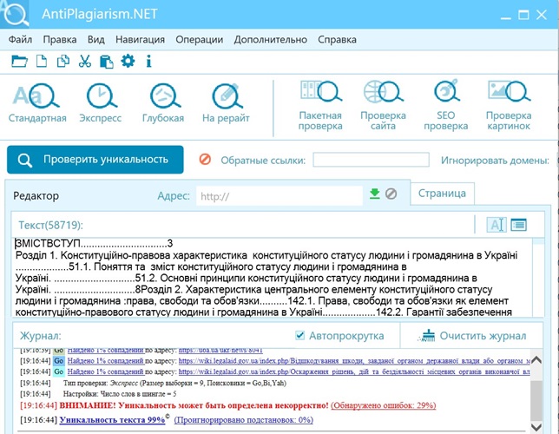This screenshot has height=434, width=559.
Task: Open the Навигация menu
Action: pos(140,40)
